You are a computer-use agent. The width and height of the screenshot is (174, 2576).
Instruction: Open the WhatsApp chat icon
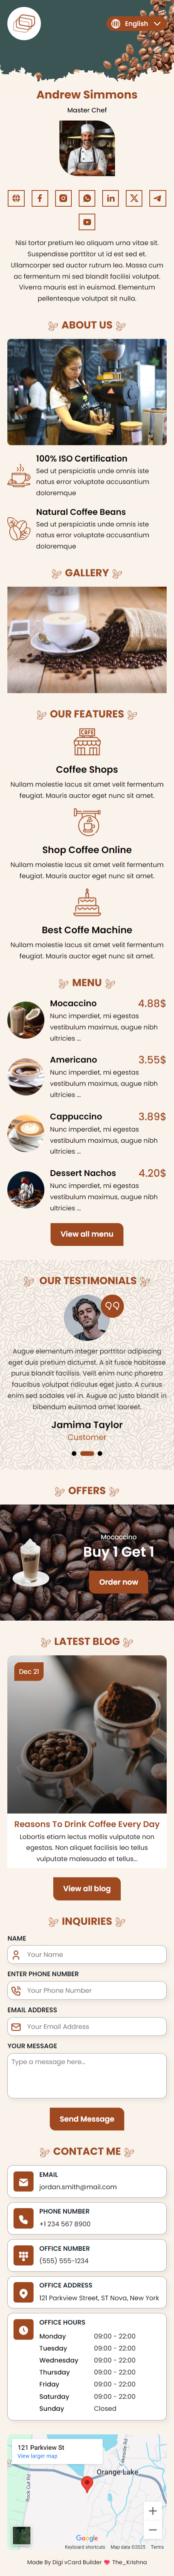coord(87,198)
